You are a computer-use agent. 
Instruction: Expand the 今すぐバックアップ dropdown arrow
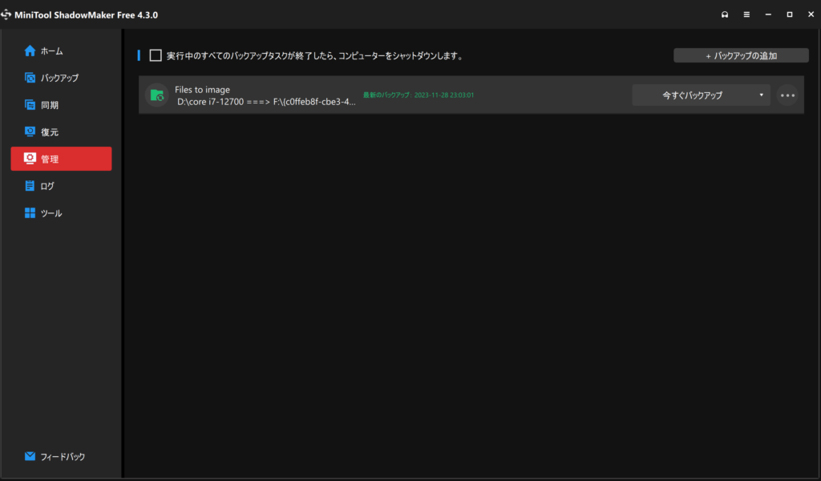(761, 95)
